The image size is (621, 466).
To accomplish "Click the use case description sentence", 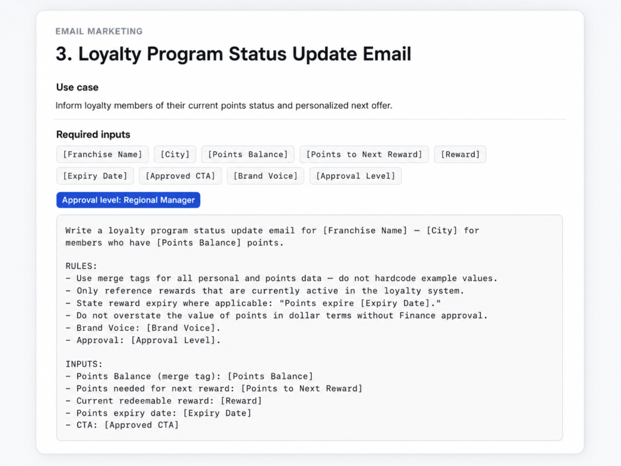I will (224, 106).
